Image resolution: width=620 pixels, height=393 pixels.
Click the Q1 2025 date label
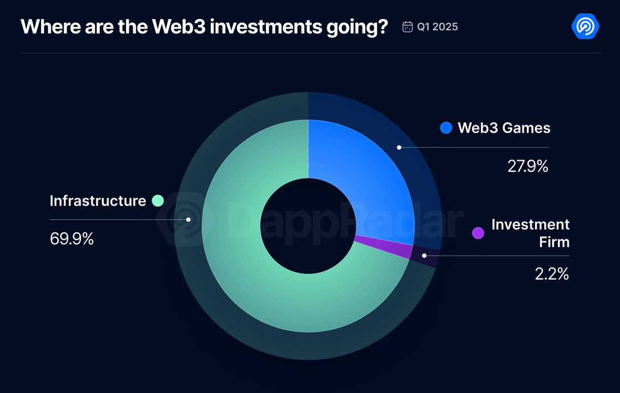point(437,27)
